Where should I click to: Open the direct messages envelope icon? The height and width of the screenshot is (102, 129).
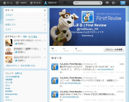(107, 3)
